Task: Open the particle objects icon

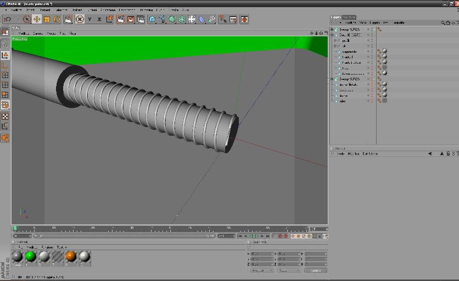Action: (x=211, y=19)
